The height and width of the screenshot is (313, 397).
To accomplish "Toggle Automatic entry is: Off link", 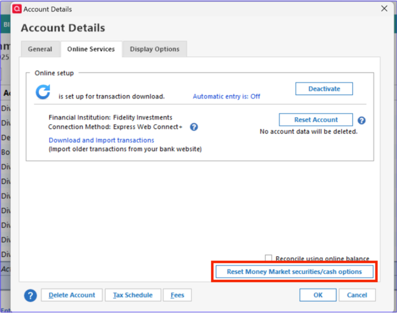I will [226, 97].
